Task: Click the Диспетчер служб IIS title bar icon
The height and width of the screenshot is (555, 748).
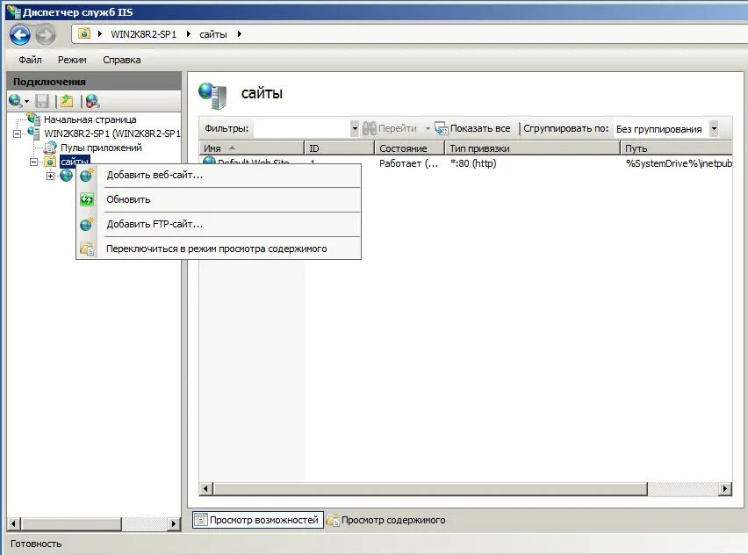Action: (13, 12)
